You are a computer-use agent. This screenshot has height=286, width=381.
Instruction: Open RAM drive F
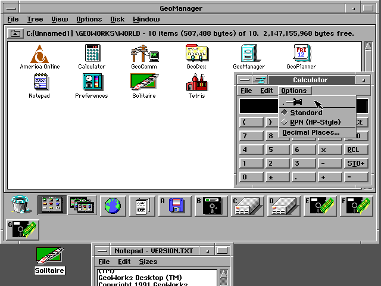356,206
